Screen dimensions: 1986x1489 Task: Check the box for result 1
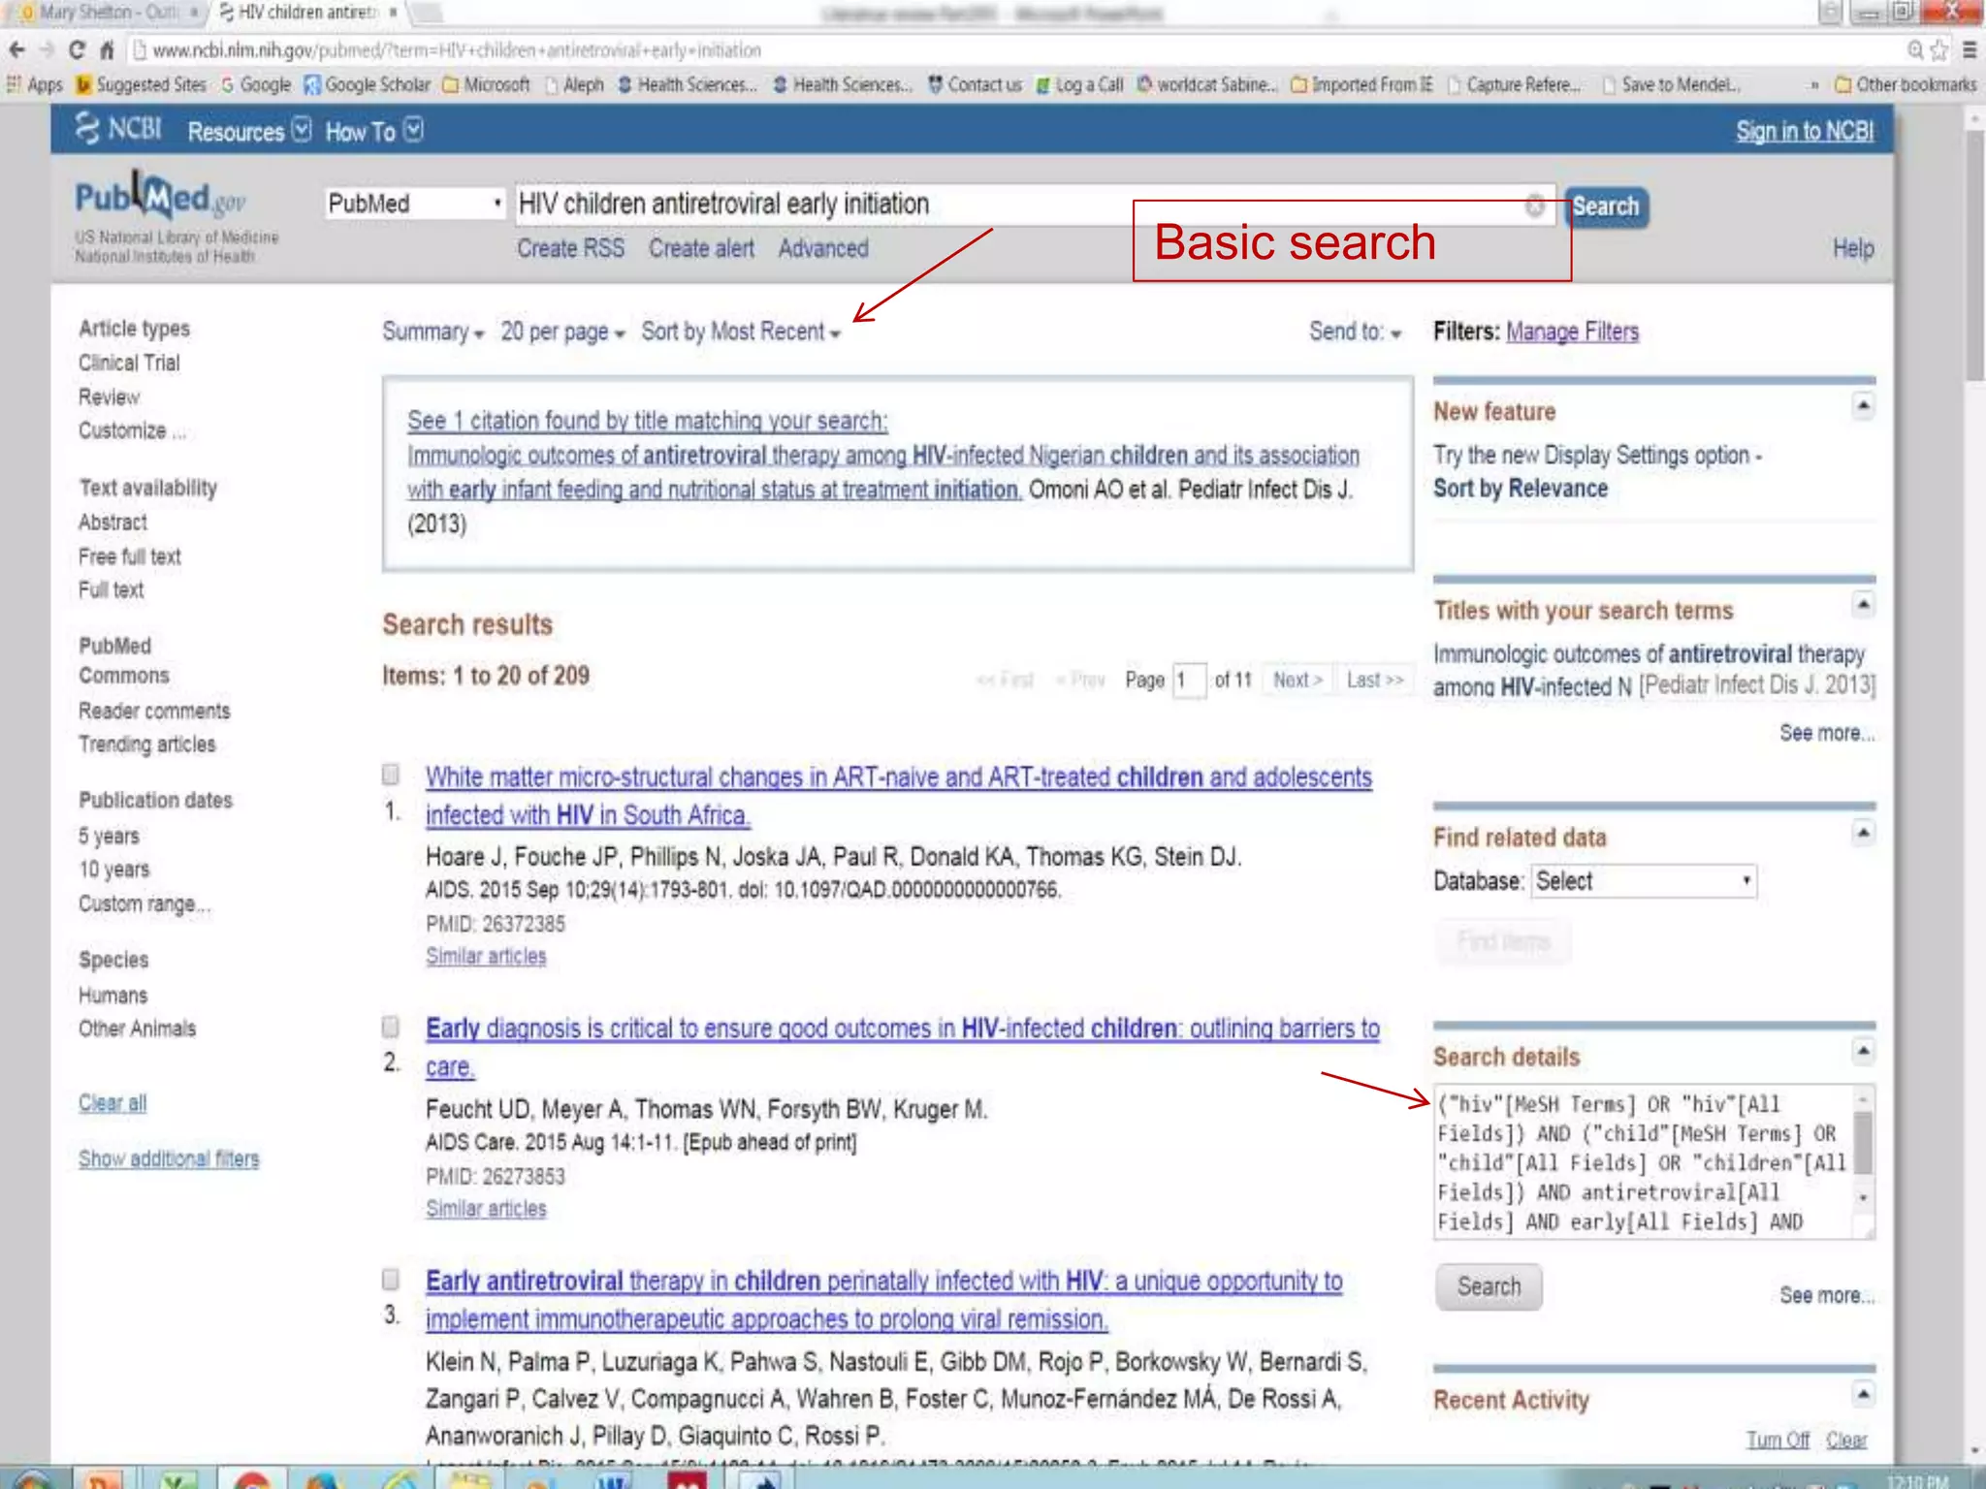(x=391, y=774)
